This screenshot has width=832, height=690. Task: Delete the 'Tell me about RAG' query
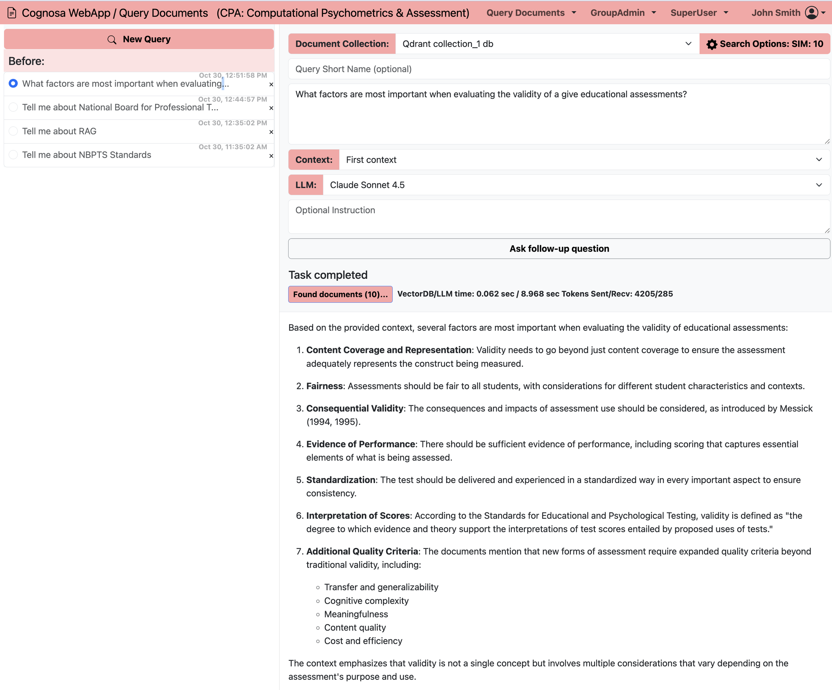pos(271,132)
